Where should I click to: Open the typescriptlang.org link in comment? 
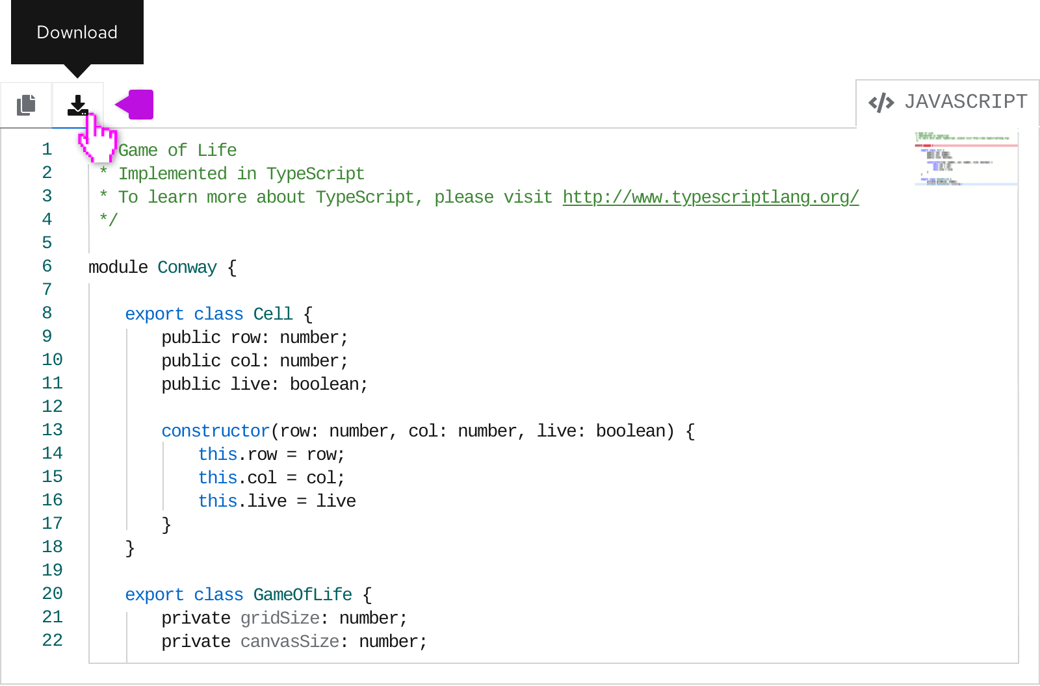point(710,197)
